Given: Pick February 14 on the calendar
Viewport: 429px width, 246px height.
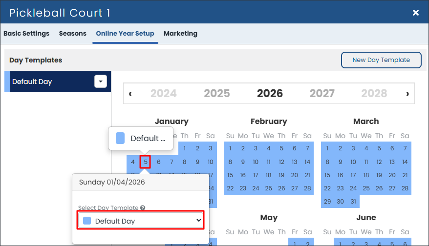Looking at the screenshot, I should coord(307,162).
